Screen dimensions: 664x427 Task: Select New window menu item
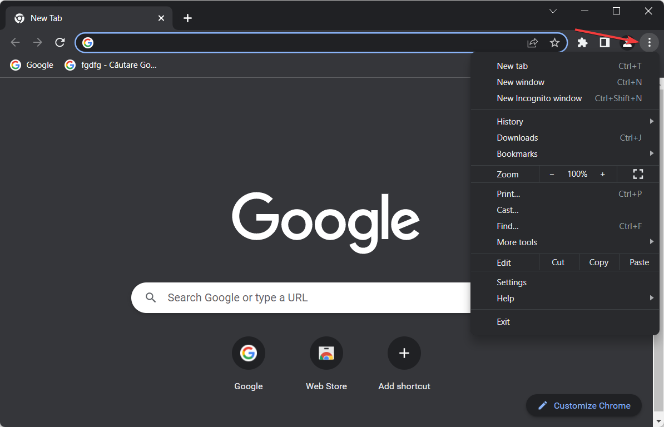coord(565,82)
